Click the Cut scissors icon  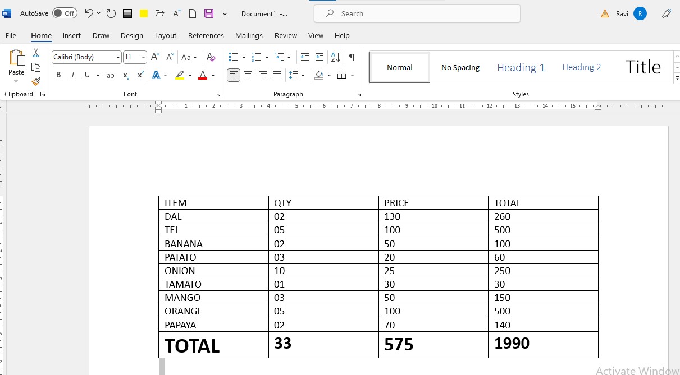pos(36,53)
